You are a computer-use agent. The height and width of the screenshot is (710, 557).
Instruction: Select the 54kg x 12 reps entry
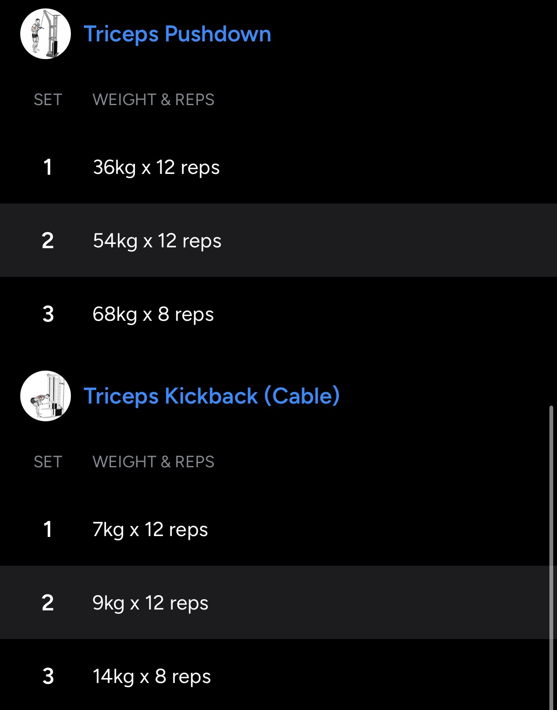(157, 241)
